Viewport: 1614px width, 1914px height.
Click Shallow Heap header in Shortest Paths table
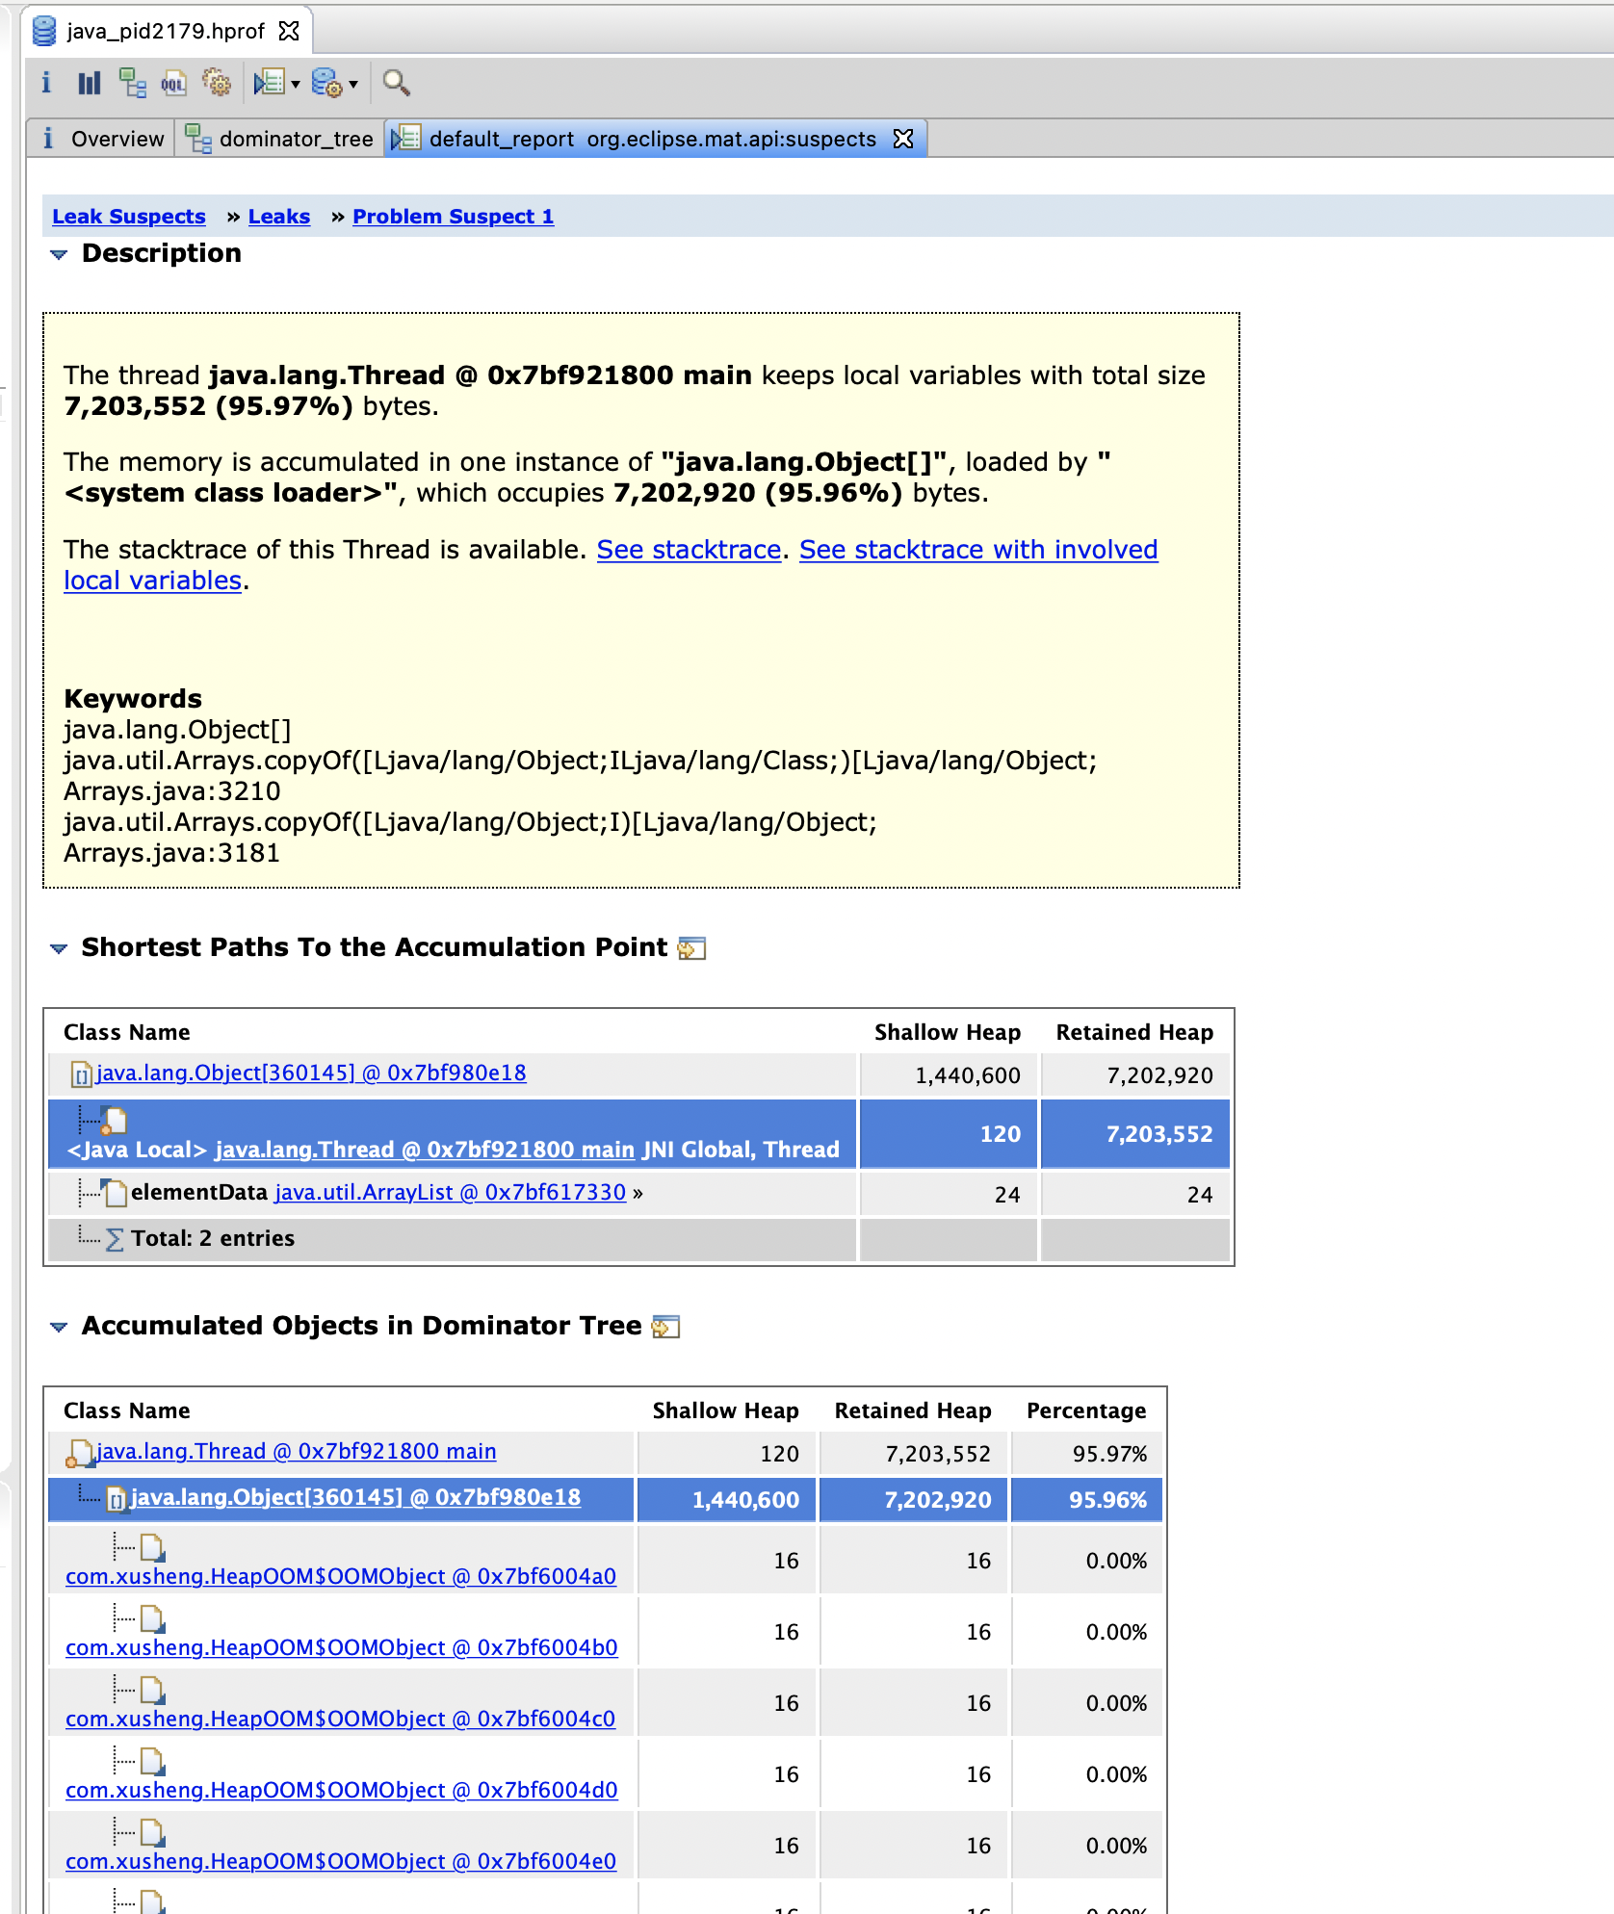(948, 1033)
